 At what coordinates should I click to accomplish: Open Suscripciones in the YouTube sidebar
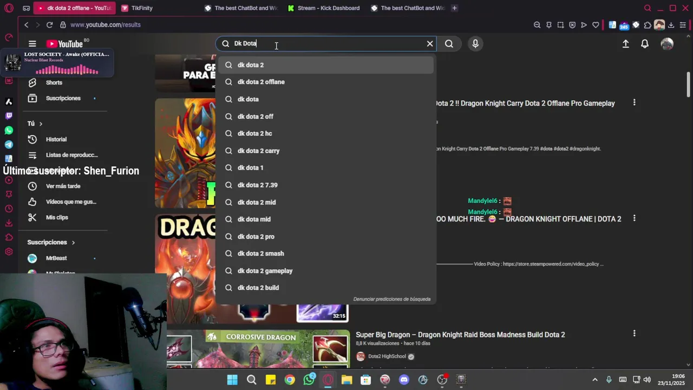pyautogui.click(x=63, y=98)
